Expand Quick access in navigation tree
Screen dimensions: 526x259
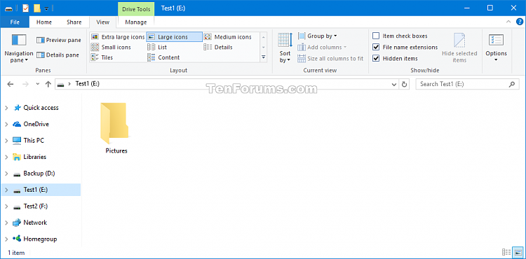(6, 108)
